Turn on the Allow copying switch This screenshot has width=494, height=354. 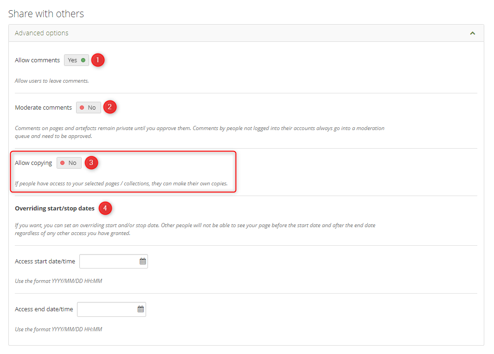click(69, 163)
